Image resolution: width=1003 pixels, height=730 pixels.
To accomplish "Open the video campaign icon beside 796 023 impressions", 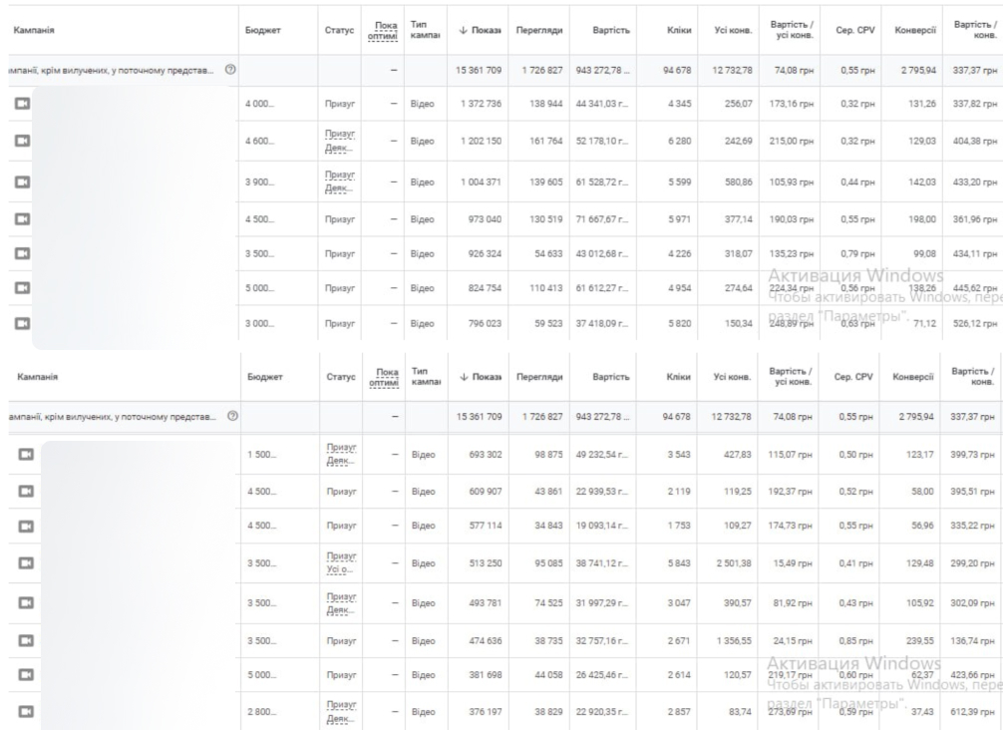I will click(x=22, y=323).
